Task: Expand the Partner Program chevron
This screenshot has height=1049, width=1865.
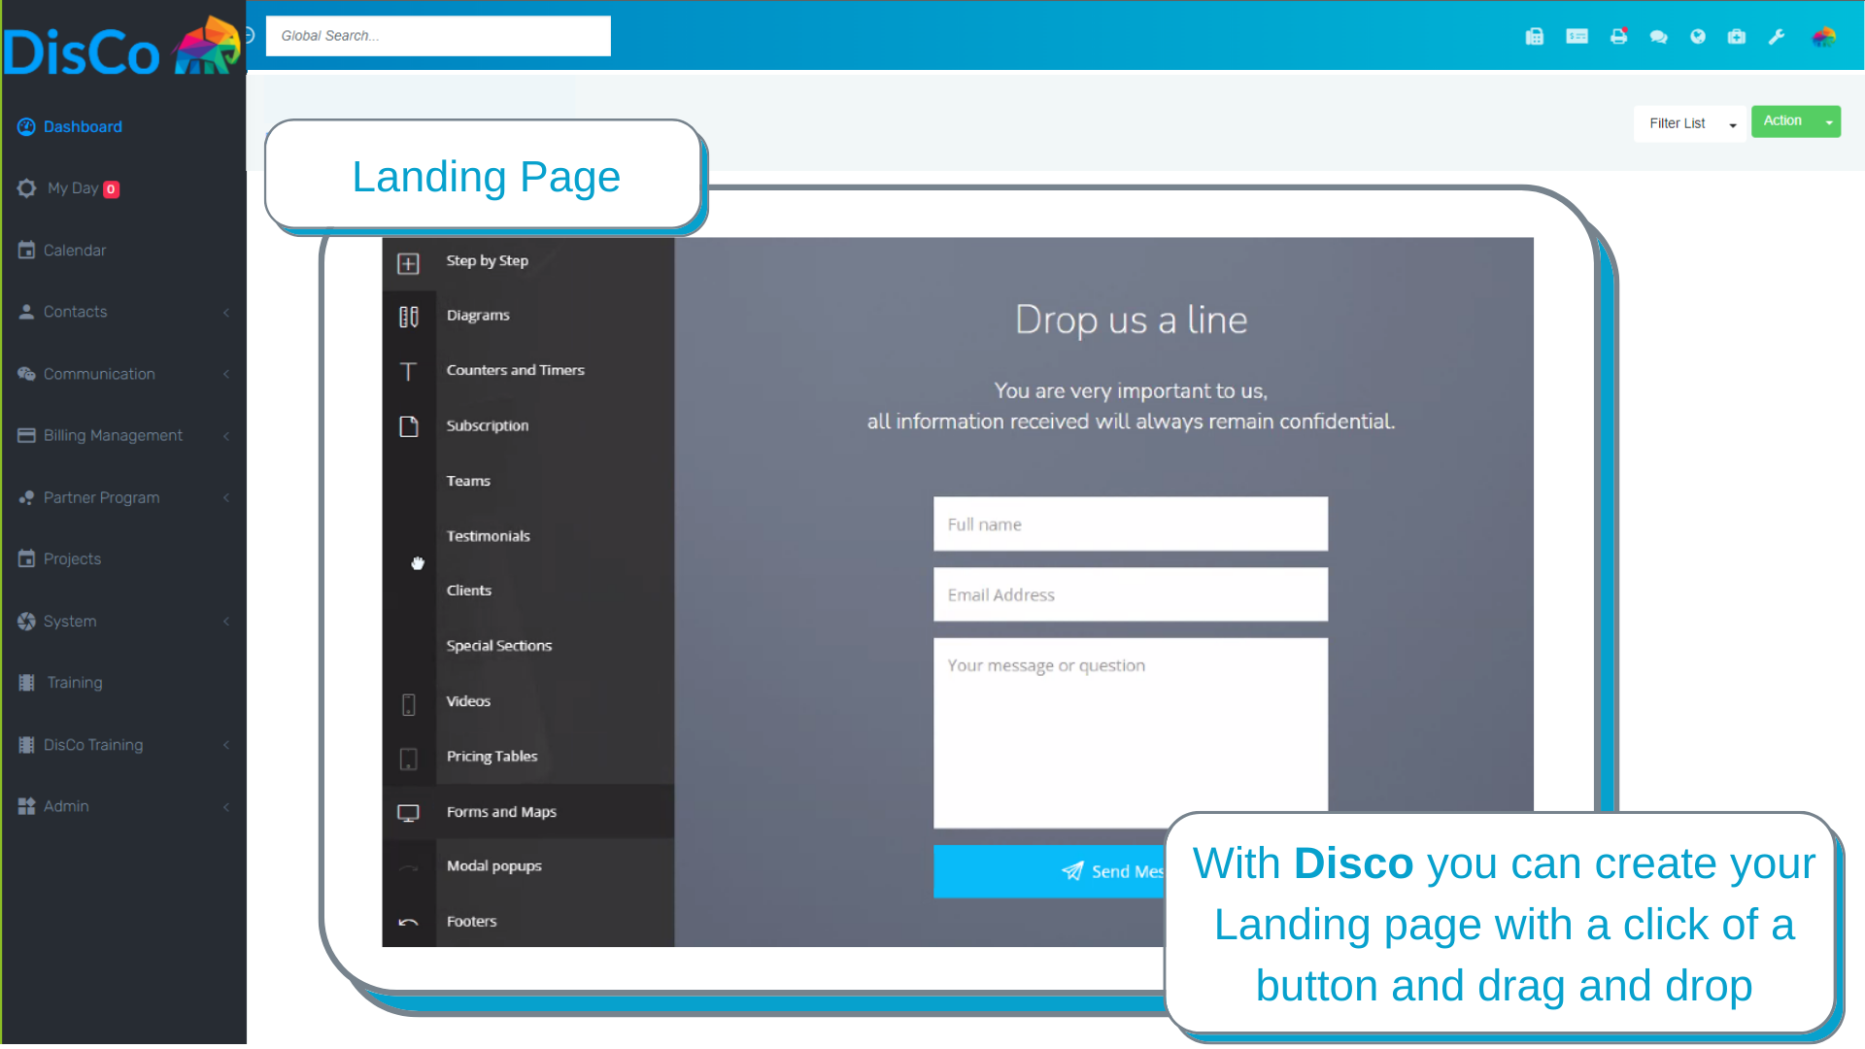Action: click(x=226, y=497)
